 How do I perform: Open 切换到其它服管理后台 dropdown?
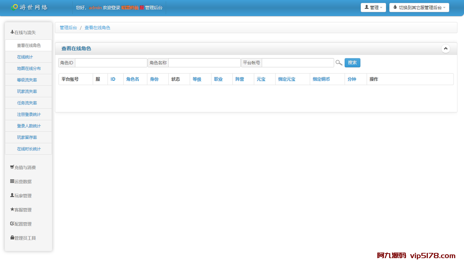419,8
